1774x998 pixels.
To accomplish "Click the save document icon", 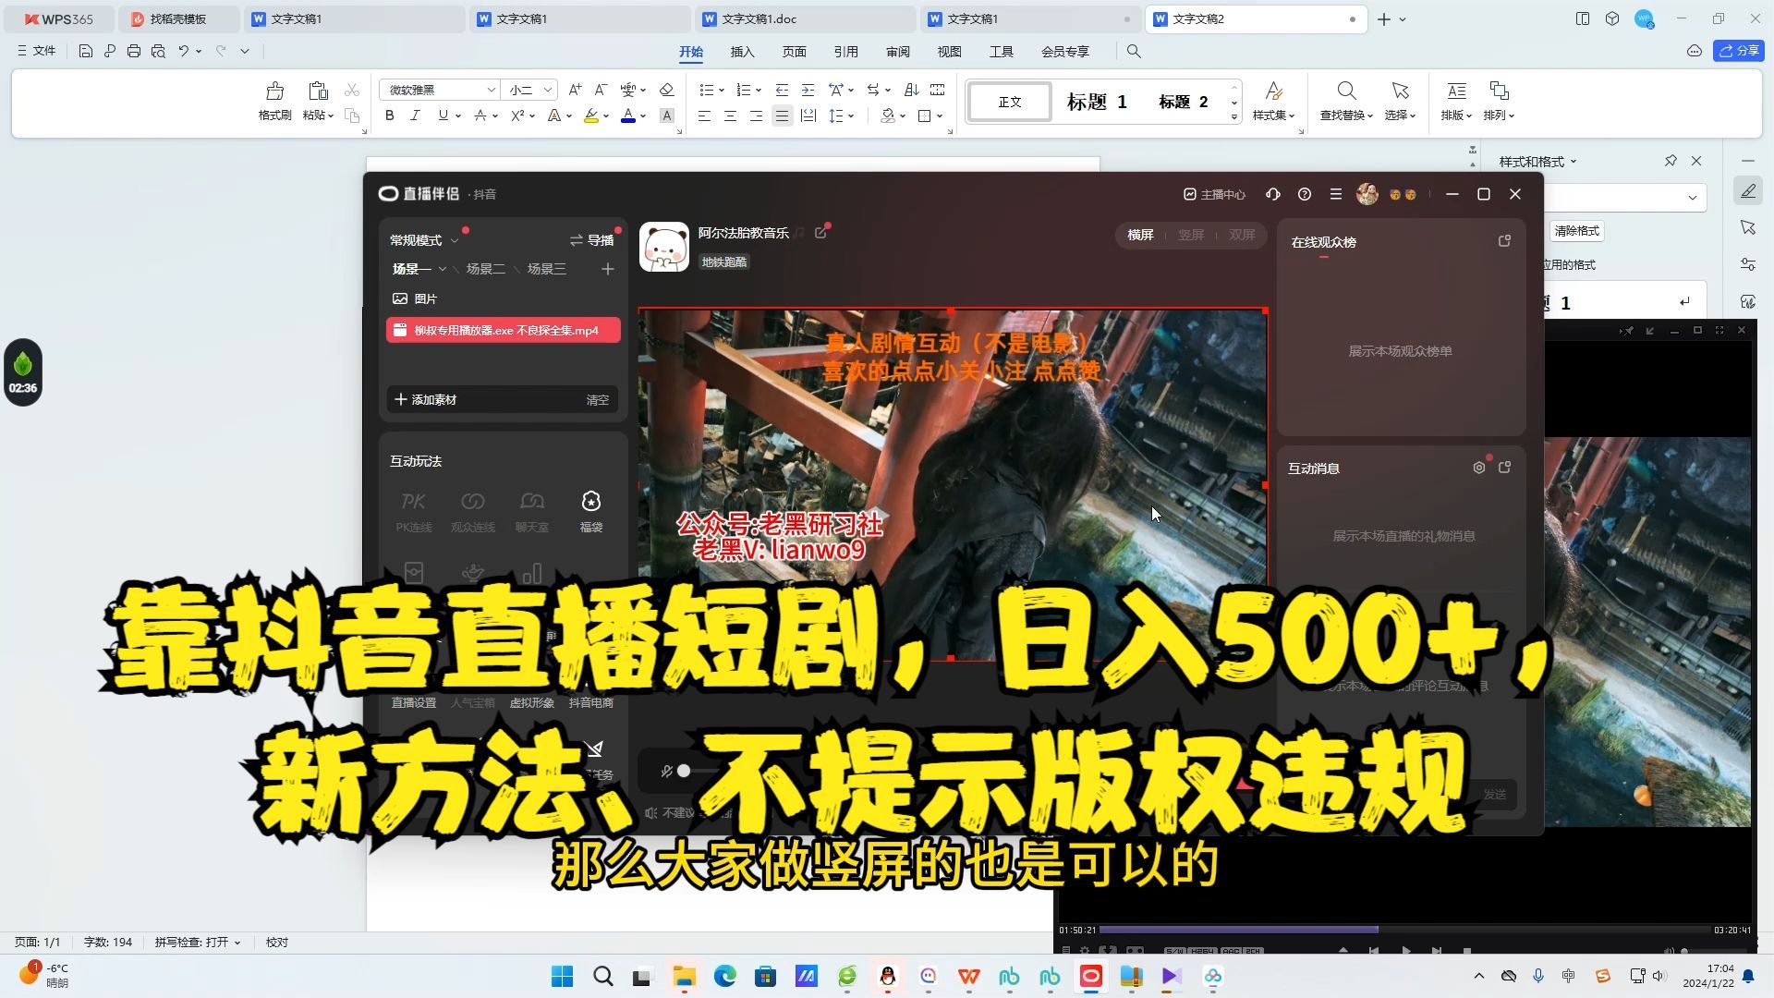I will 86,51.
